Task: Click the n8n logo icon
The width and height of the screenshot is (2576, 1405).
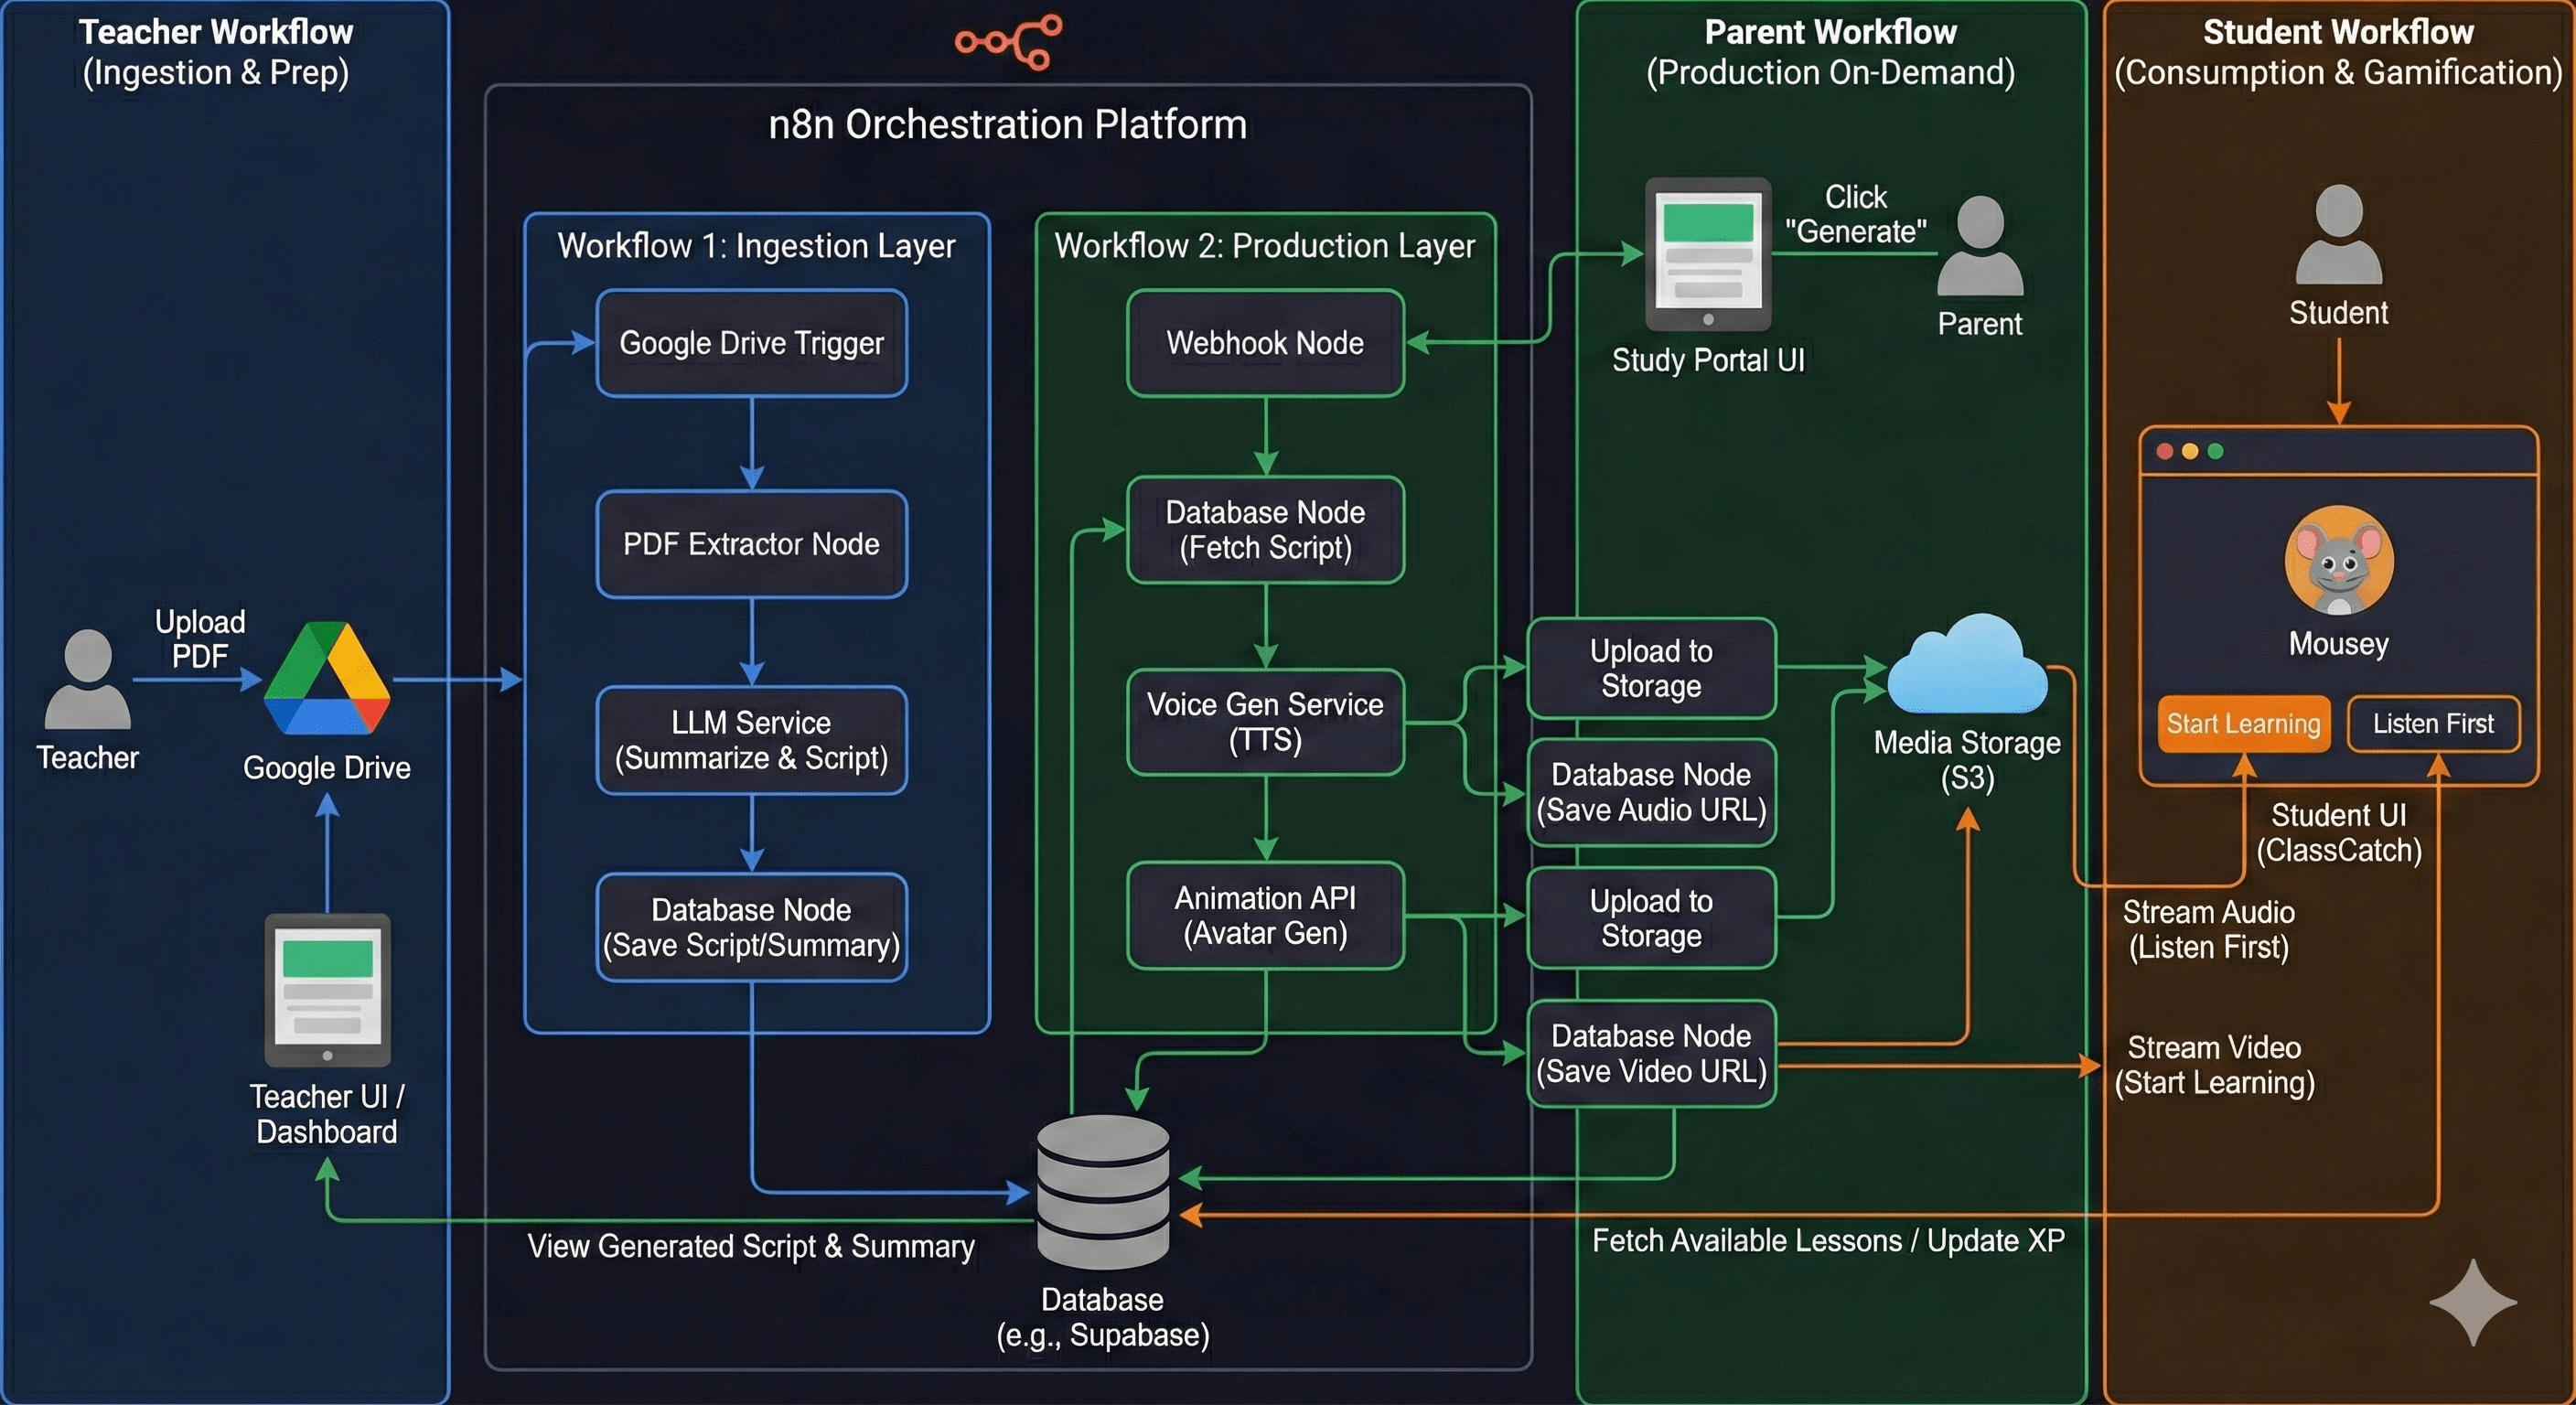Action: point(1008,41)
